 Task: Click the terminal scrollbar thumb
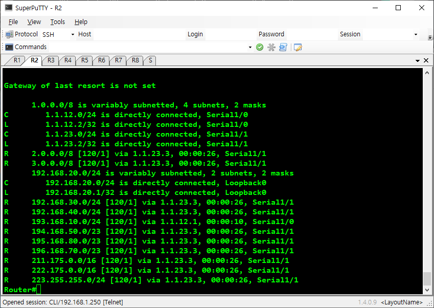(x=427, y=279)
